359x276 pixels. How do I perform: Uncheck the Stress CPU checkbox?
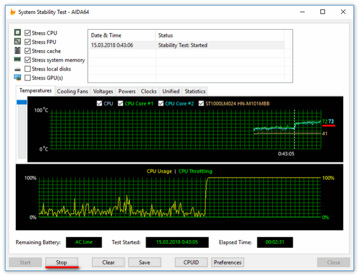[27, 33]
